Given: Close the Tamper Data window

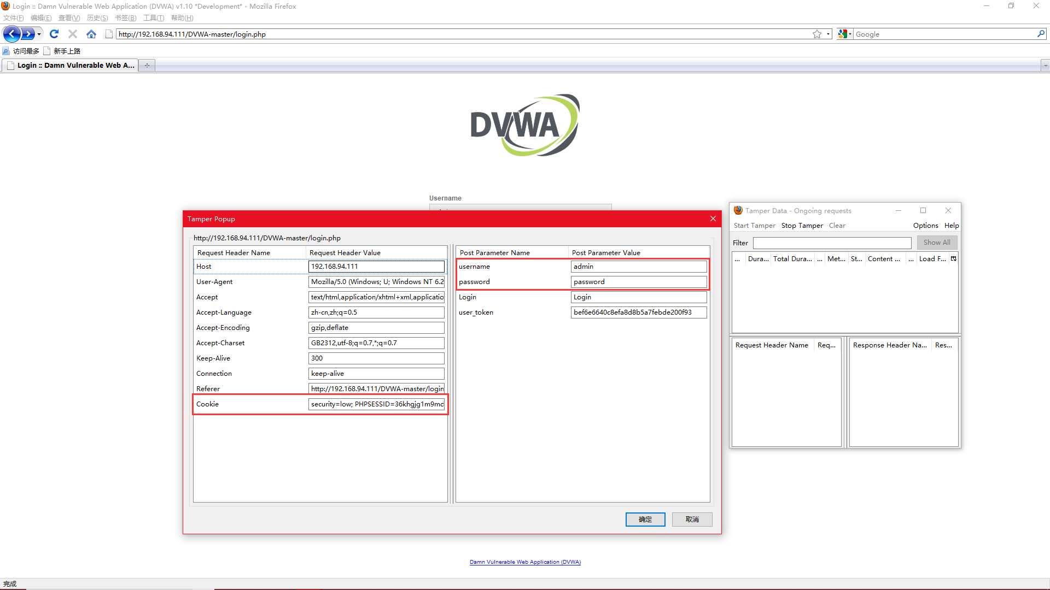Looking at the screenshot, I should 948,210.
